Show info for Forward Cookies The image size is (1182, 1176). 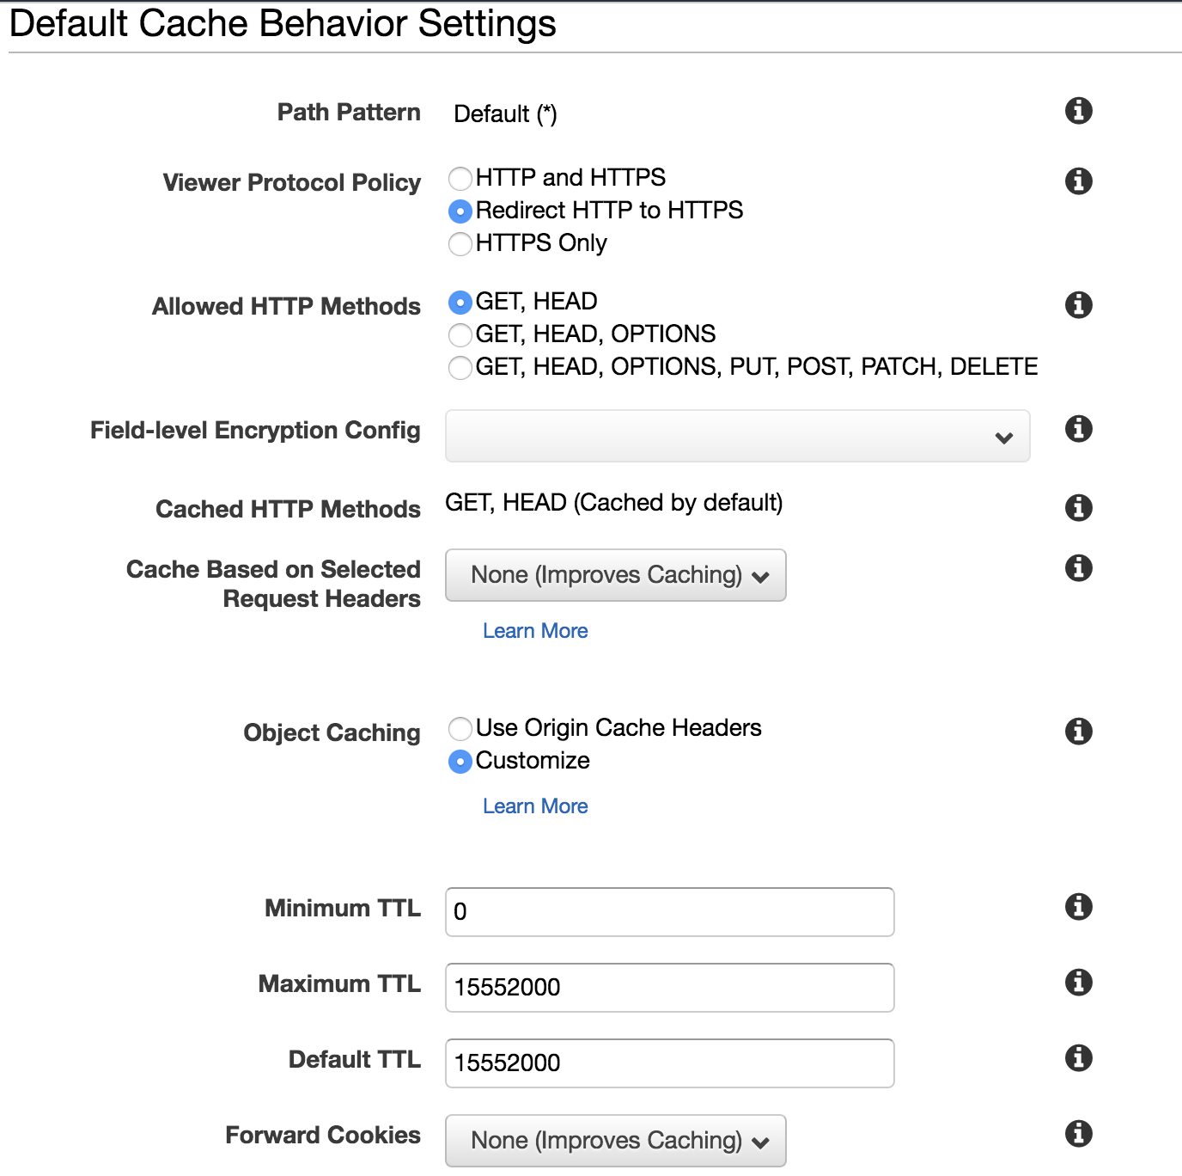(1078, 1134)
